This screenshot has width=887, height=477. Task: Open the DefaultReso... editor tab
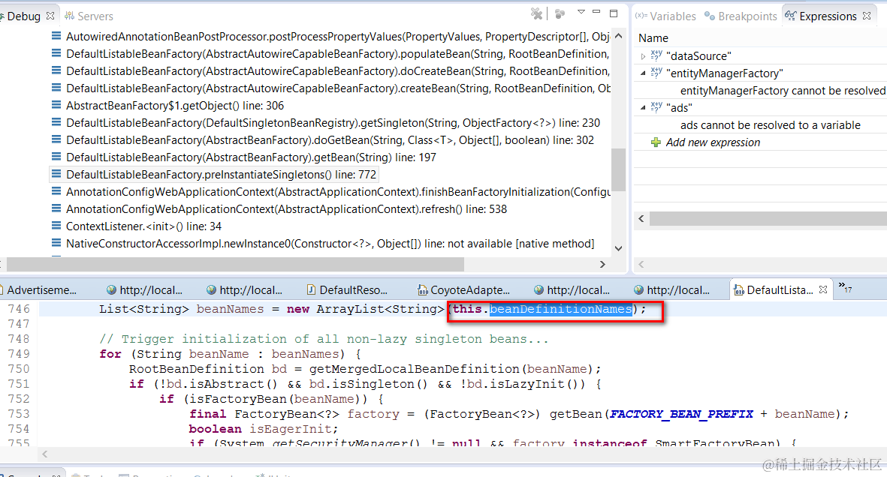click(x=347, y=290)
